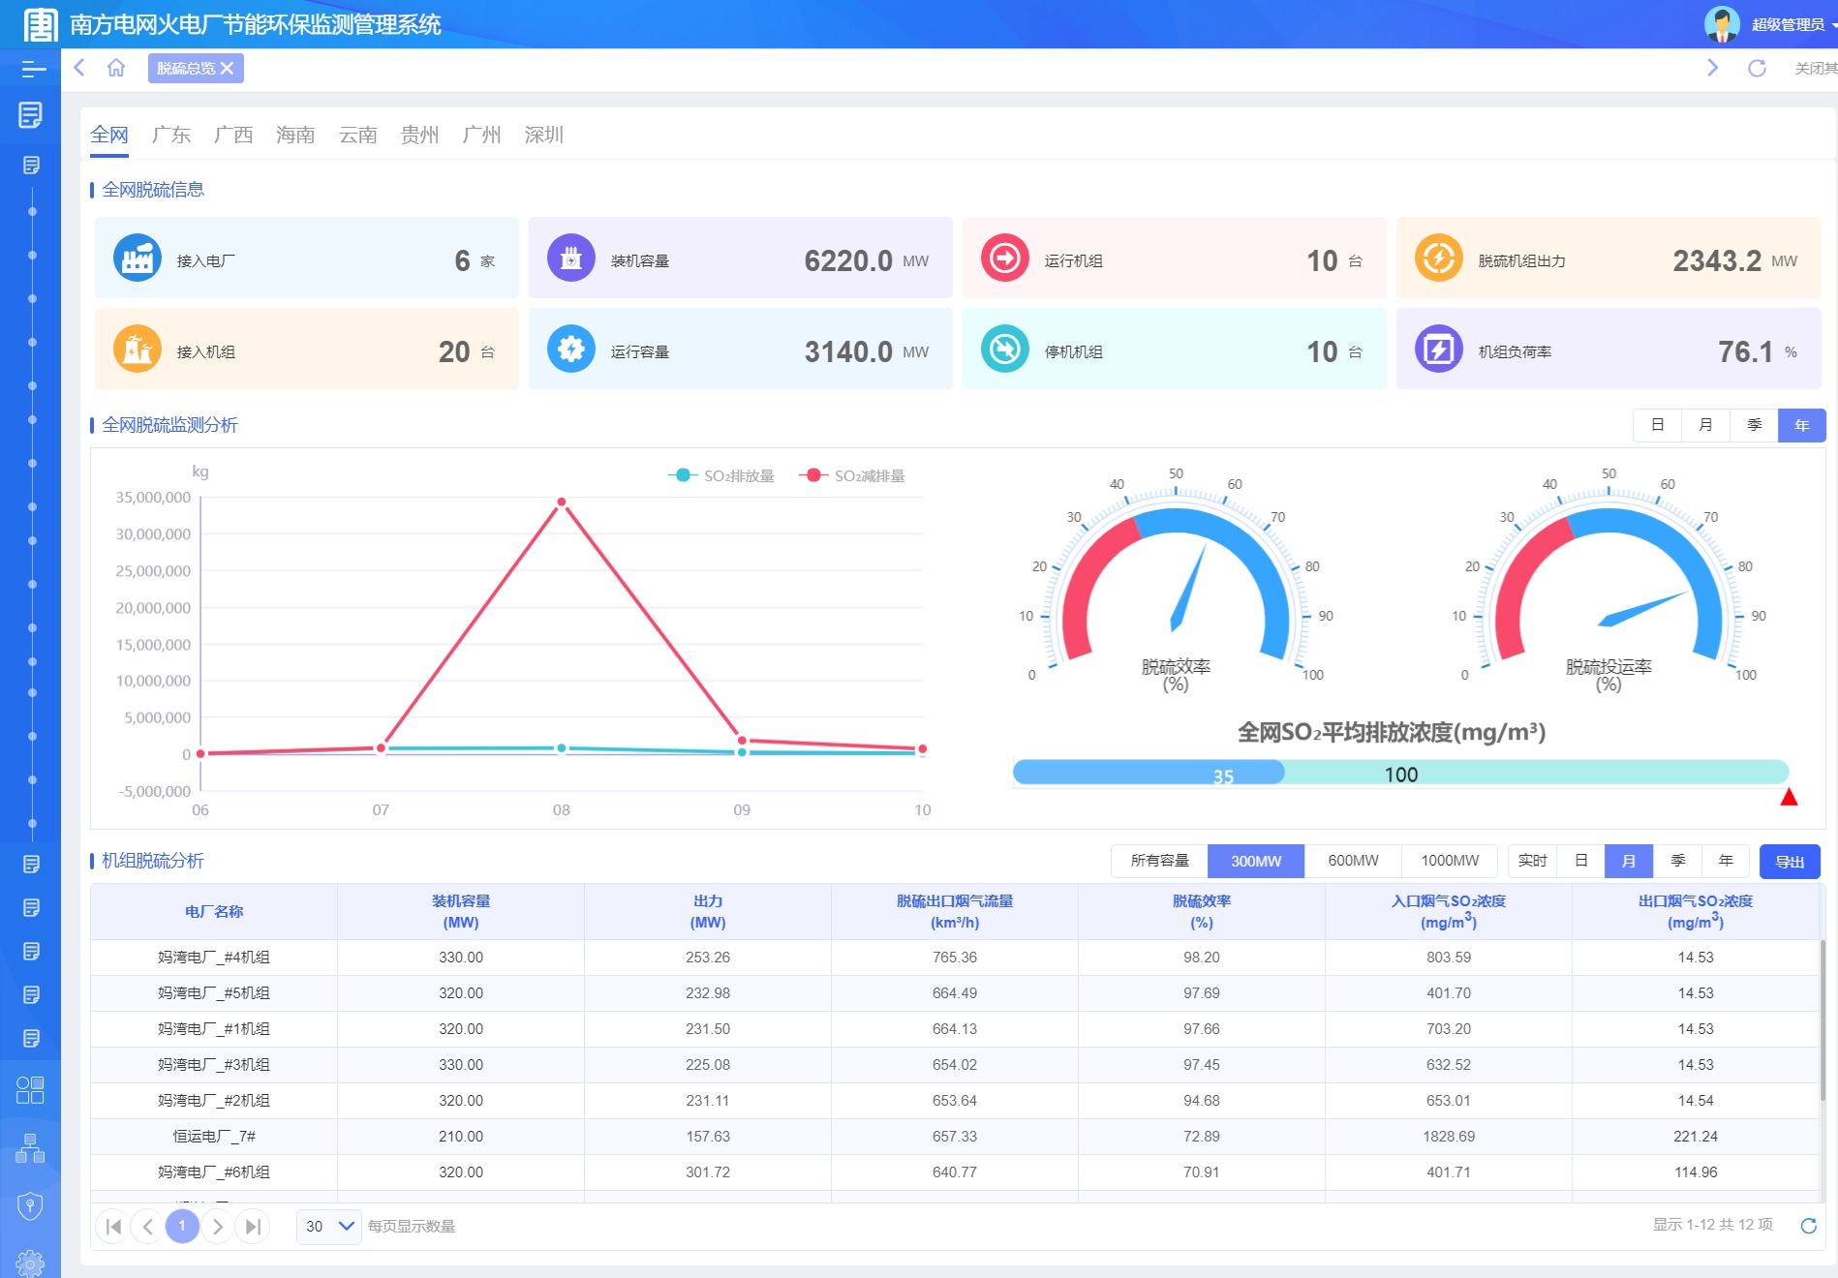Image resolution: width=1838 pixels, height=1278 pixels.
Task: Click page number 1 button
Action: [x=182, y=1227]
